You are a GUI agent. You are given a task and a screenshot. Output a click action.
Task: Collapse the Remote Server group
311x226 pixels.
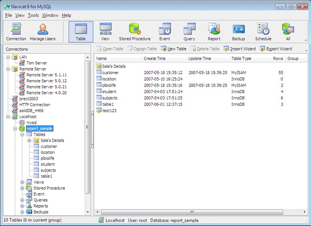[x=8, y=69]
